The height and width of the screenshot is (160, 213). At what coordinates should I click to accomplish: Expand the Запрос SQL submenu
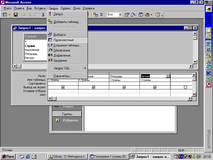(x=67, y=68)
